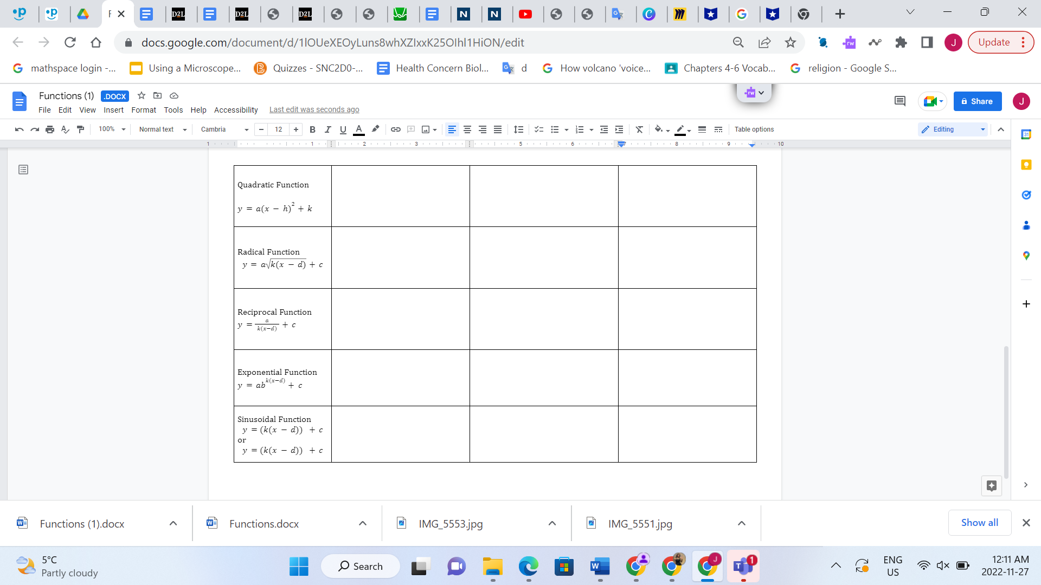The width and height of the screenshot is (1041, 585).
Task: Click the insert link icon
Action: (x=396, y=129)
